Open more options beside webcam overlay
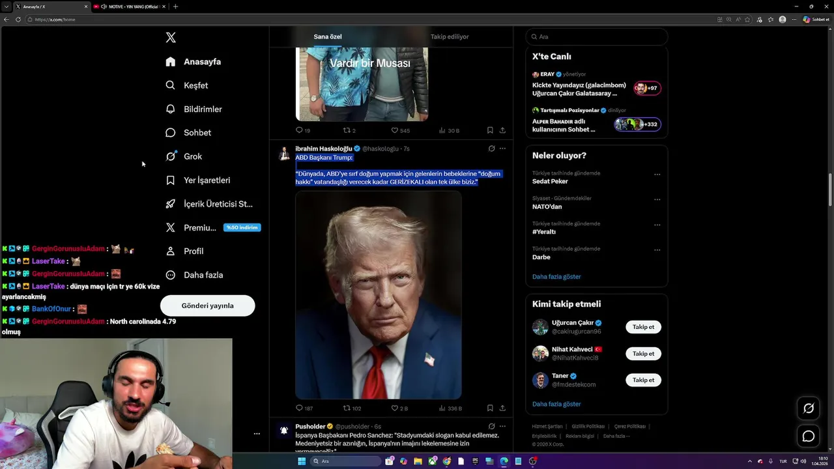Viewport: 834px width, 469px height. tap(257, 434)
